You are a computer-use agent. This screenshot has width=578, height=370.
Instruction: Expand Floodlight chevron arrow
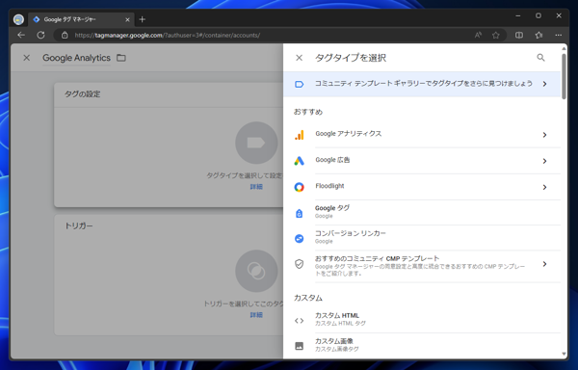pos(544,187)
